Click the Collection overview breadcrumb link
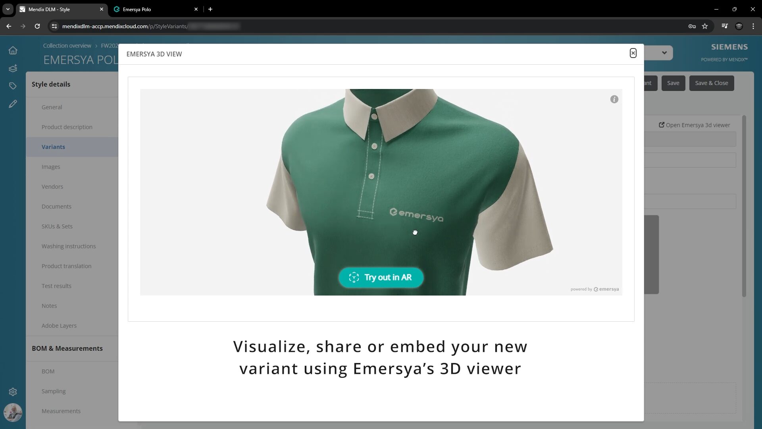 tap(67, 46)
